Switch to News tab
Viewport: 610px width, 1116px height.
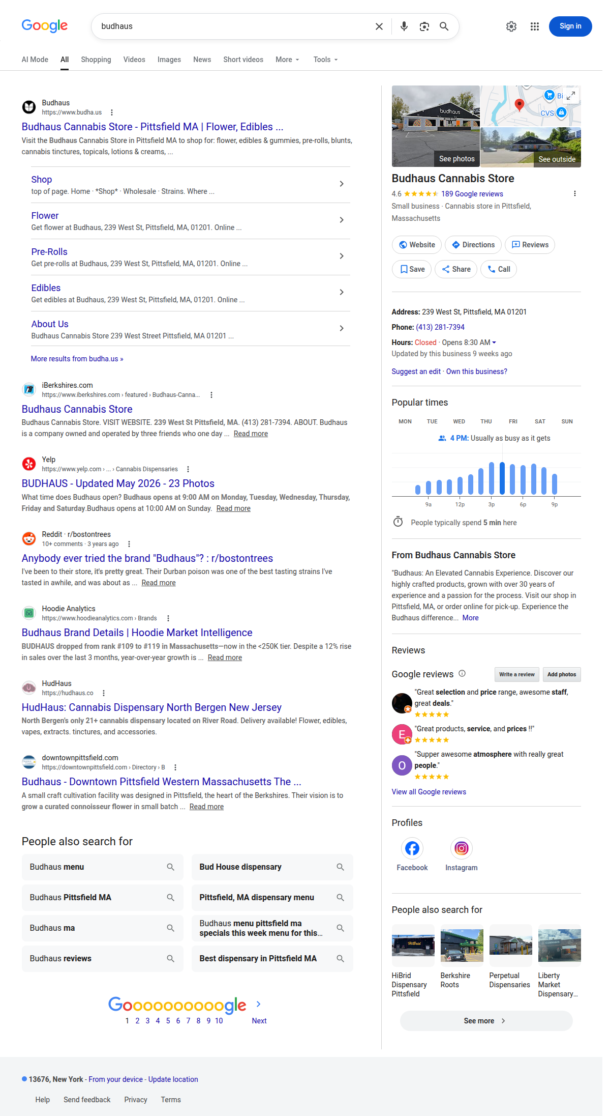(202, 60)
